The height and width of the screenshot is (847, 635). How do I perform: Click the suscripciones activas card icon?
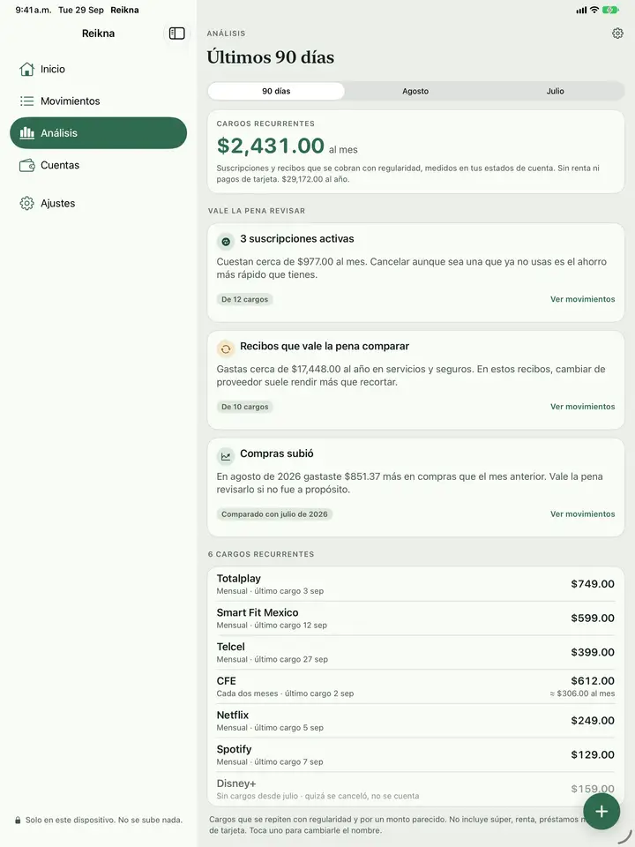(x=226, y=242)
